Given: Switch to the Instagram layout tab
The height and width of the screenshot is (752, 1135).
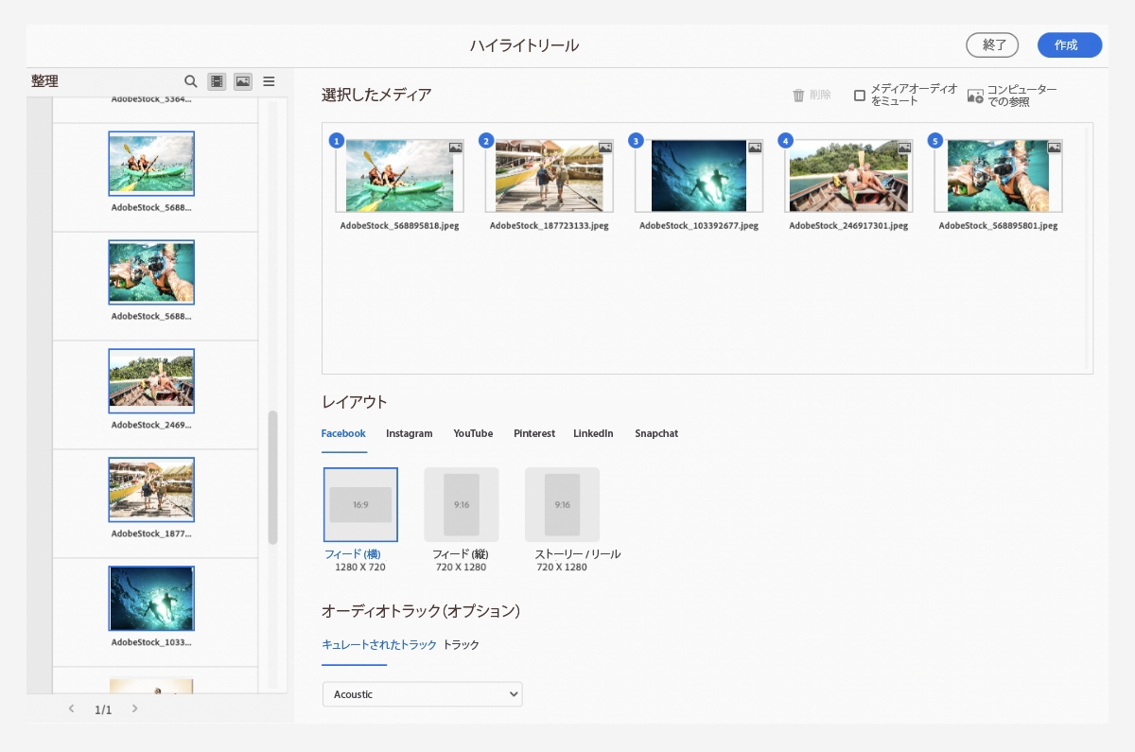Looking at the screenshot, I should click(x=409, y=433).
